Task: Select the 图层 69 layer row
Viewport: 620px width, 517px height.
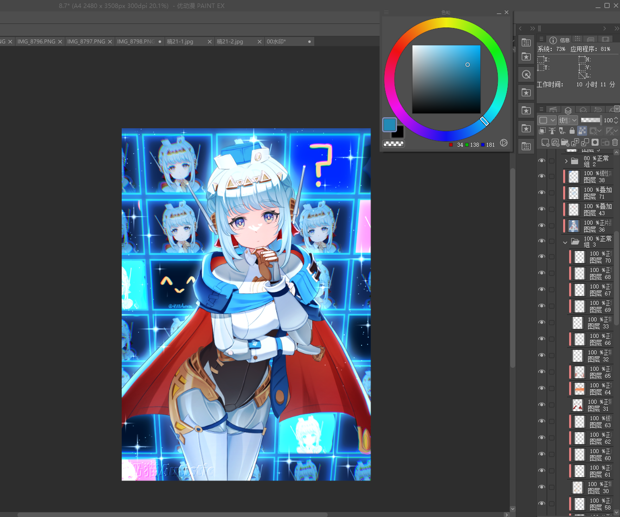Action: coord(591,306)
